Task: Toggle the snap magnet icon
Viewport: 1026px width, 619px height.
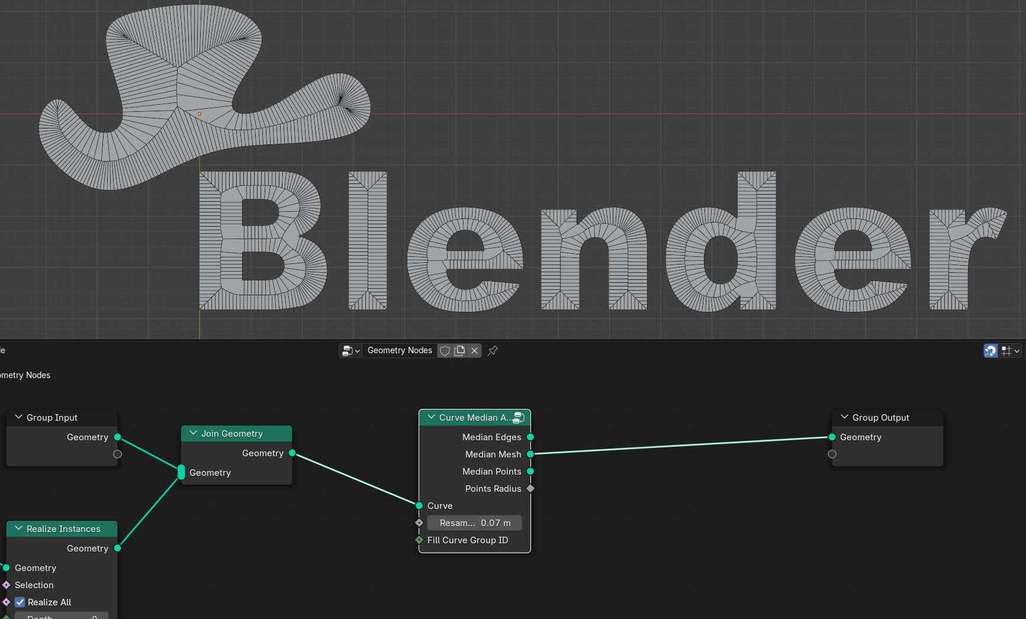Action: point(990,351)
